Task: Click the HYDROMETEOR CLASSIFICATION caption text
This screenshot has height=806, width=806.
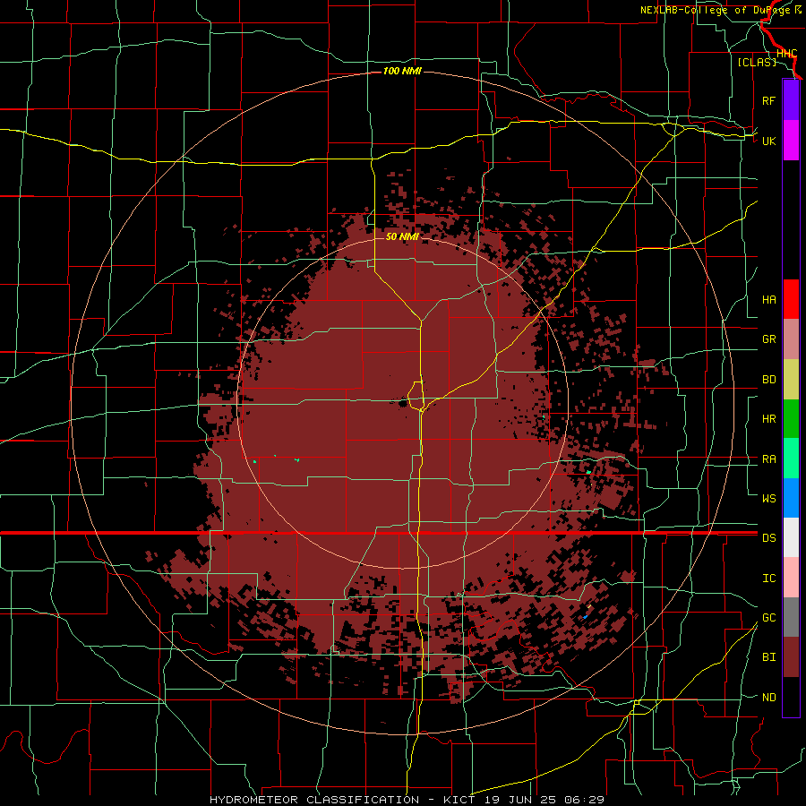Action: [314, 800]
